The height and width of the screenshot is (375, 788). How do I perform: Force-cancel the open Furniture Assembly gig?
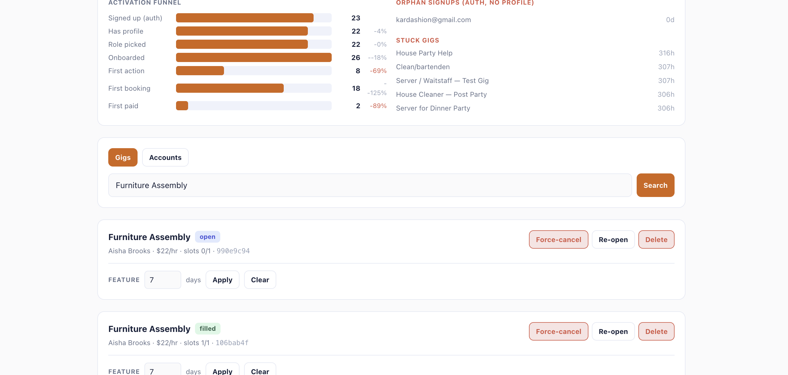(x=558, y=239)
